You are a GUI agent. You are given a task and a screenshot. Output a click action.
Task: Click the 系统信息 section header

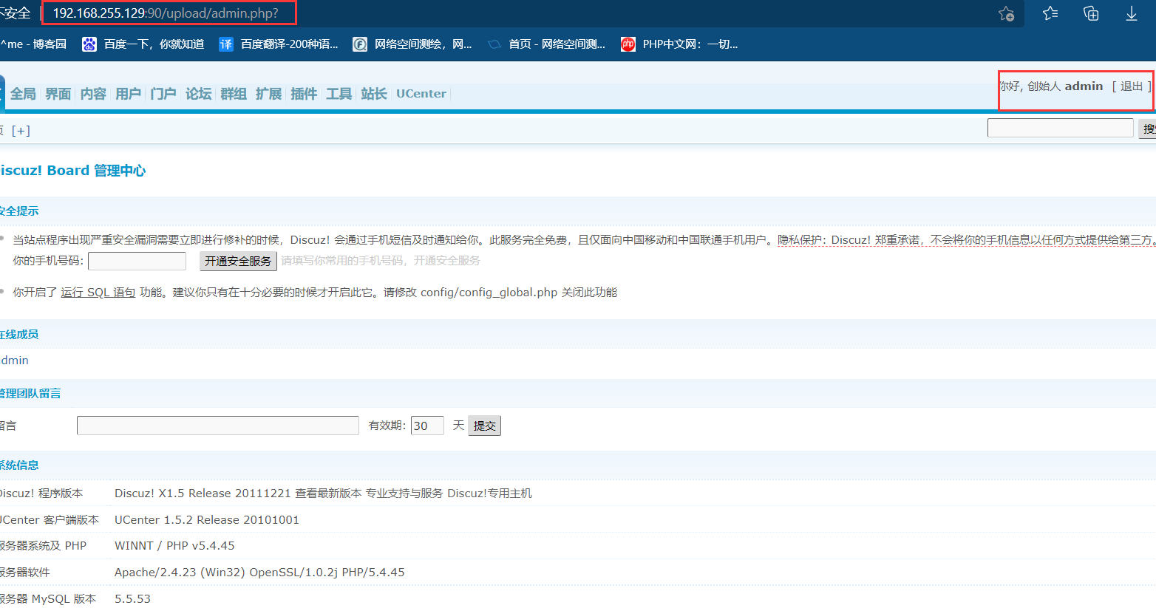pyautogui.click(x=19, y=465)
